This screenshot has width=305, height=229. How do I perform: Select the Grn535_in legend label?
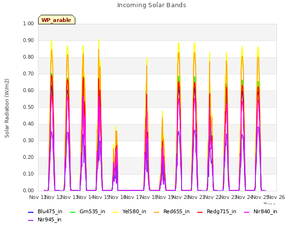coord(92,212)
